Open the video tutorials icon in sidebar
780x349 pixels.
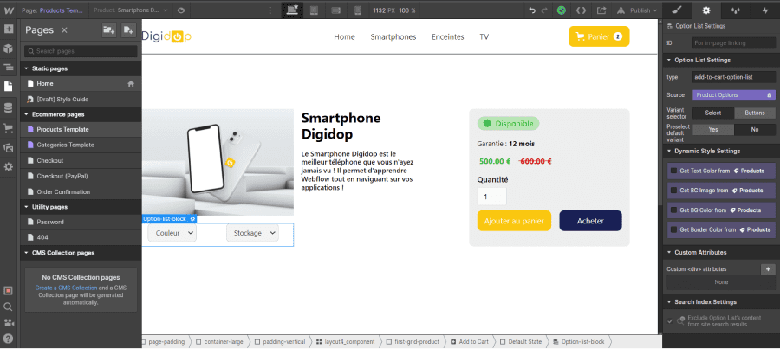tap(8, 323)
